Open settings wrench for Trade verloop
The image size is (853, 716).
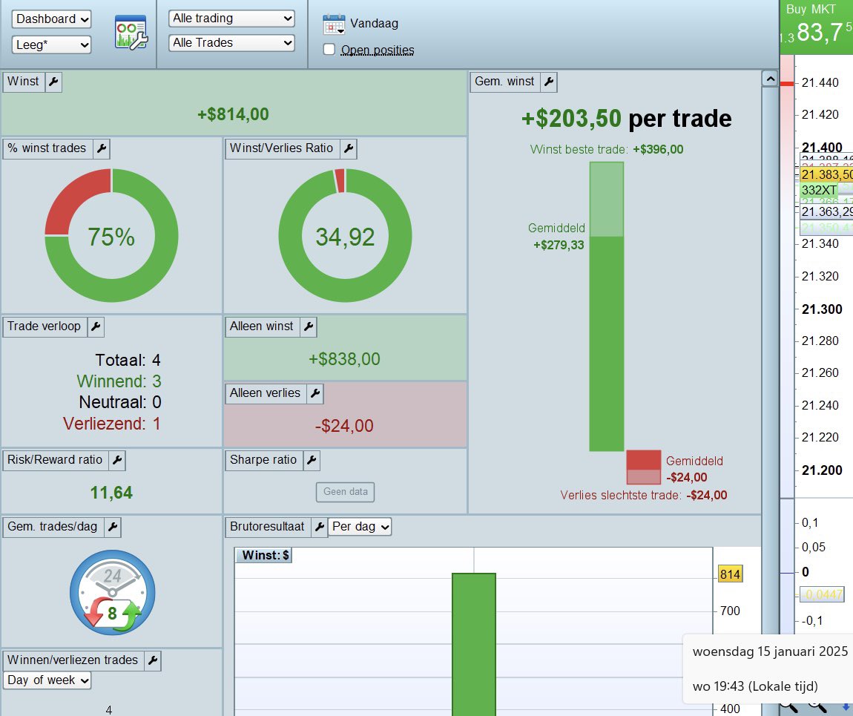click(x=96, y=326)
